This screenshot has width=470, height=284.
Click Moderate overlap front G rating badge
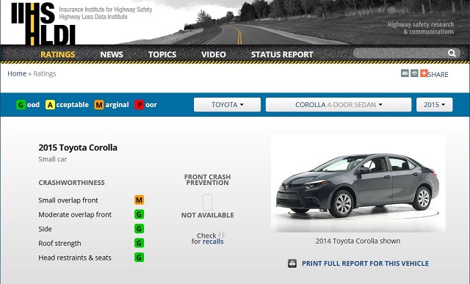coord(139,214)
